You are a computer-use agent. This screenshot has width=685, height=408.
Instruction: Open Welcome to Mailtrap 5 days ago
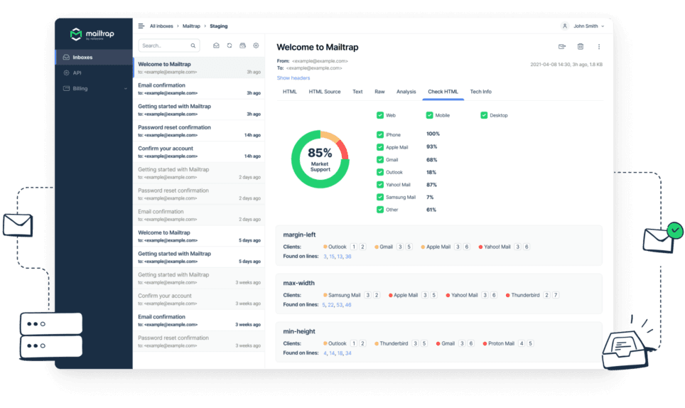[199, 236]
